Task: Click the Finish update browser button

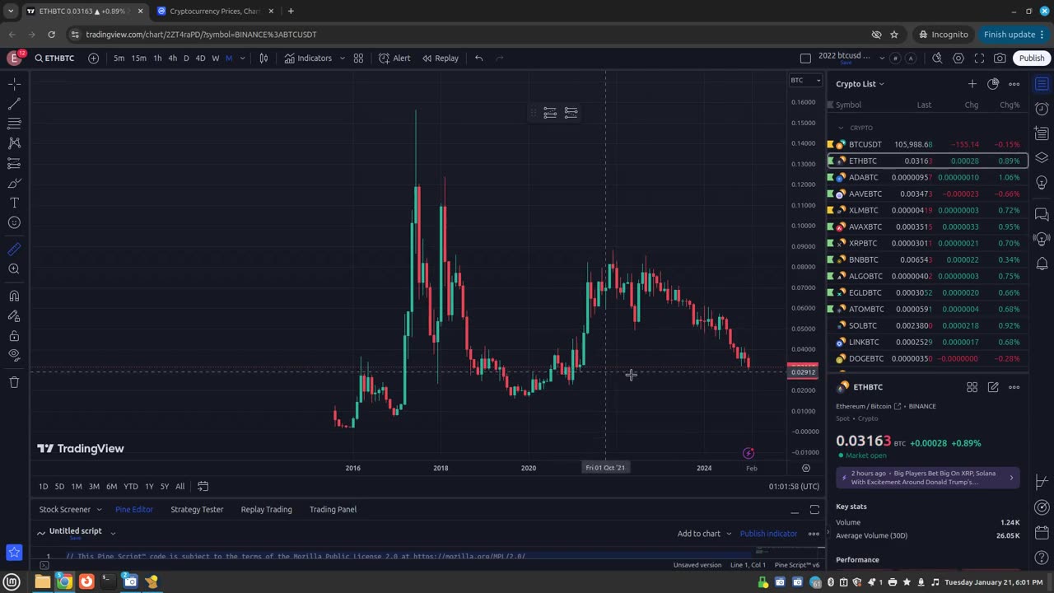Action: pyautogui.click(x=1014, y=35)
